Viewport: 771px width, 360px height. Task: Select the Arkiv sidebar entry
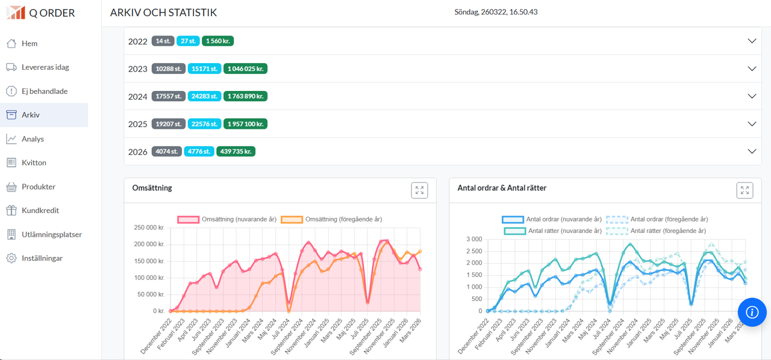point(44,115)
